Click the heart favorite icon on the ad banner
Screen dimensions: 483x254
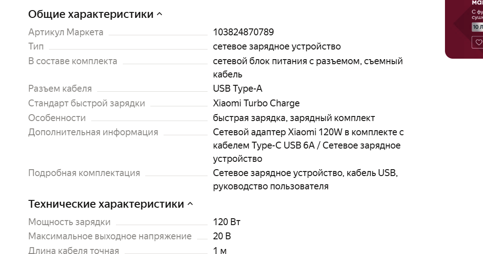pyautogui.click(x=478, y=42)
